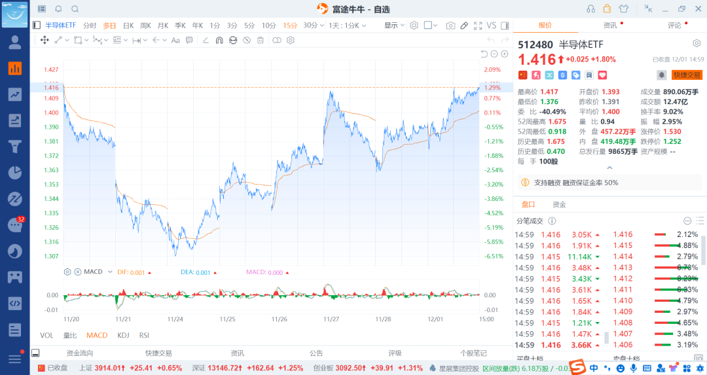Toggle the drawing pencil toolbar
Screen dimensions: 707x375
(x=464, y=26)
